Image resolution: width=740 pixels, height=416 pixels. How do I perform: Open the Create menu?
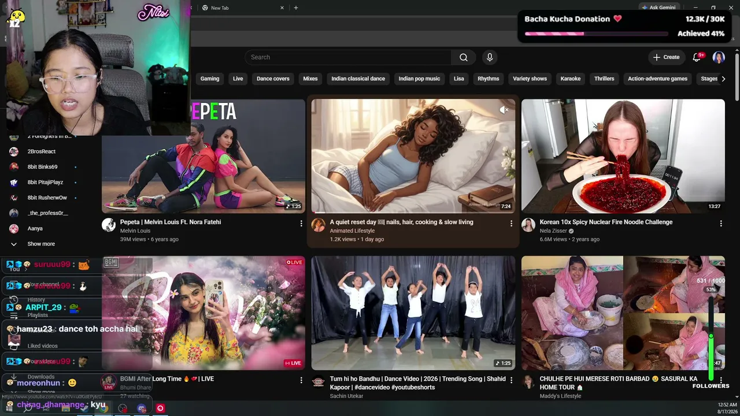tap(666, 57)
